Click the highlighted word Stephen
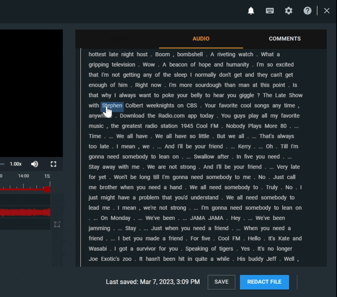 point(112,106)
